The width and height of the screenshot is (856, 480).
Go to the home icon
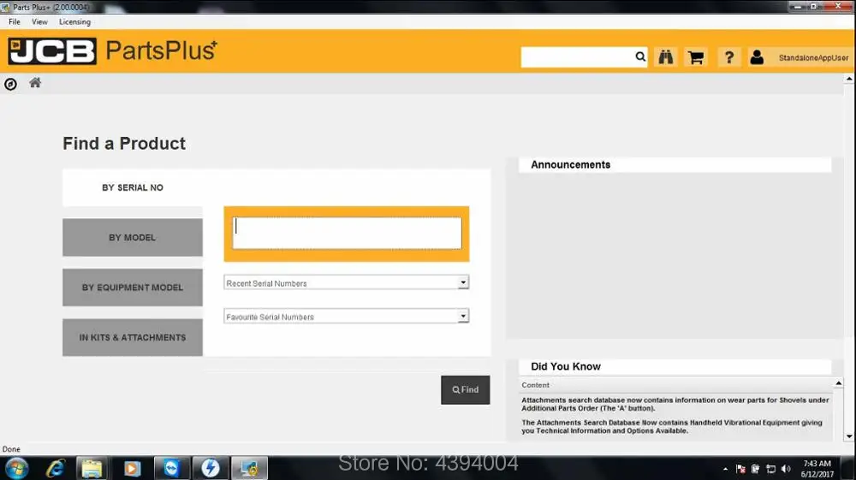(x=35, y=83)
